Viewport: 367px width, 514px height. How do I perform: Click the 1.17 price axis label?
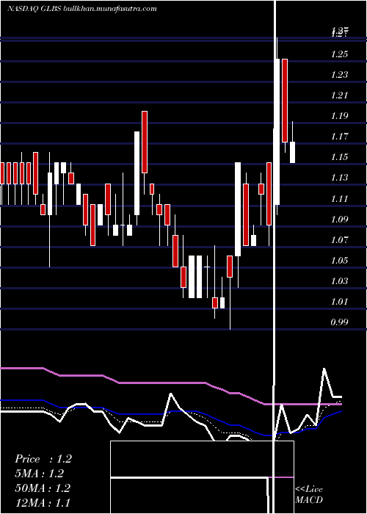339,137
